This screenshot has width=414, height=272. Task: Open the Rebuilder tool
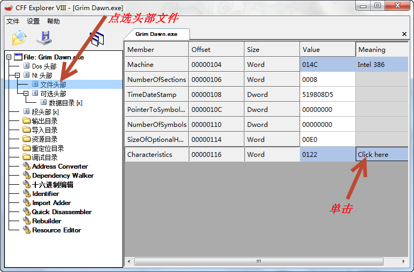47,221
